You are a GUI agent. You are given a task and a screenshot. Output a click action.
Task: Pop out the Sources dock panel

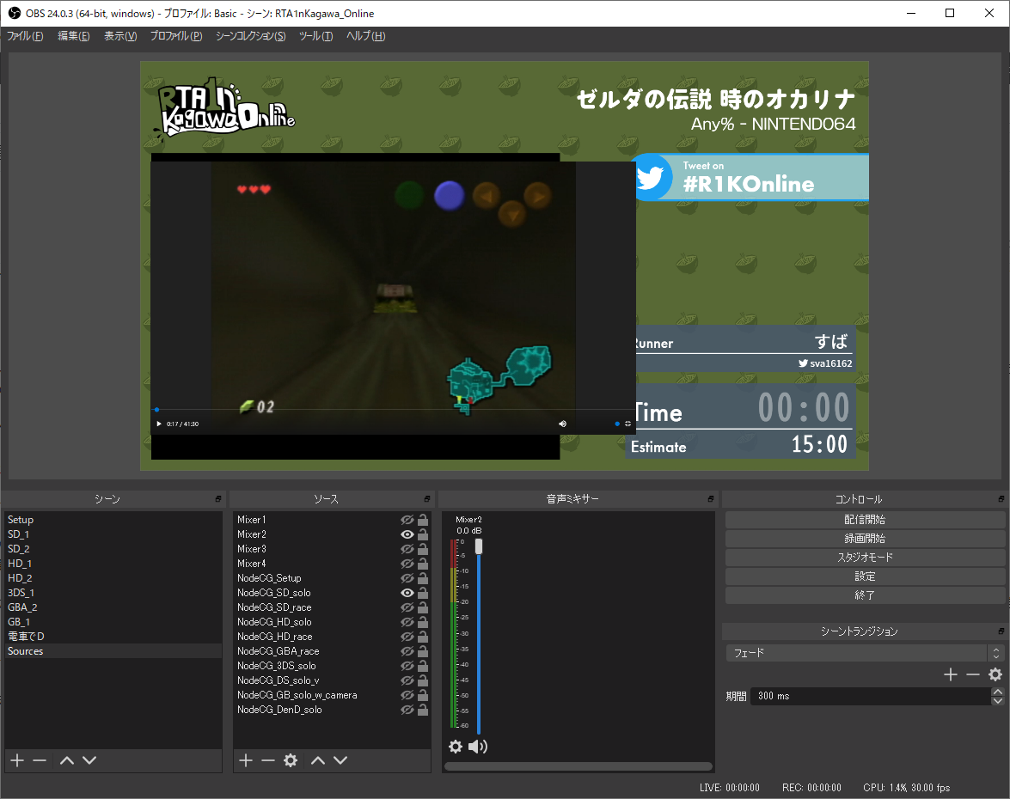[x=427, y=499]
